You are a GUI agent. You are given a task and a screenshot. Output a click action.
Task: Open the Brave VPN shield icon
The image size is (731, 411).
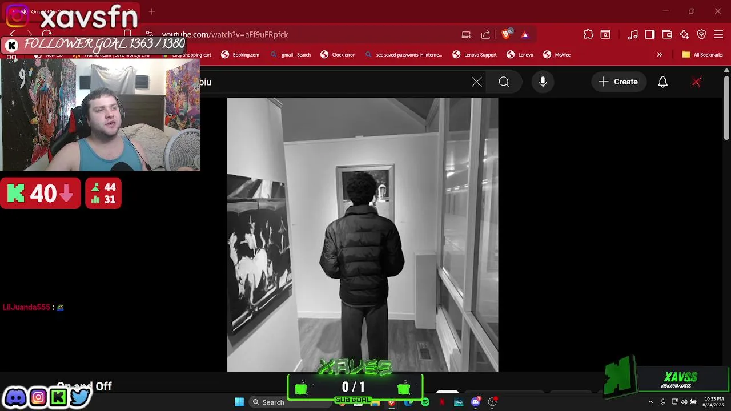(701, 35)
